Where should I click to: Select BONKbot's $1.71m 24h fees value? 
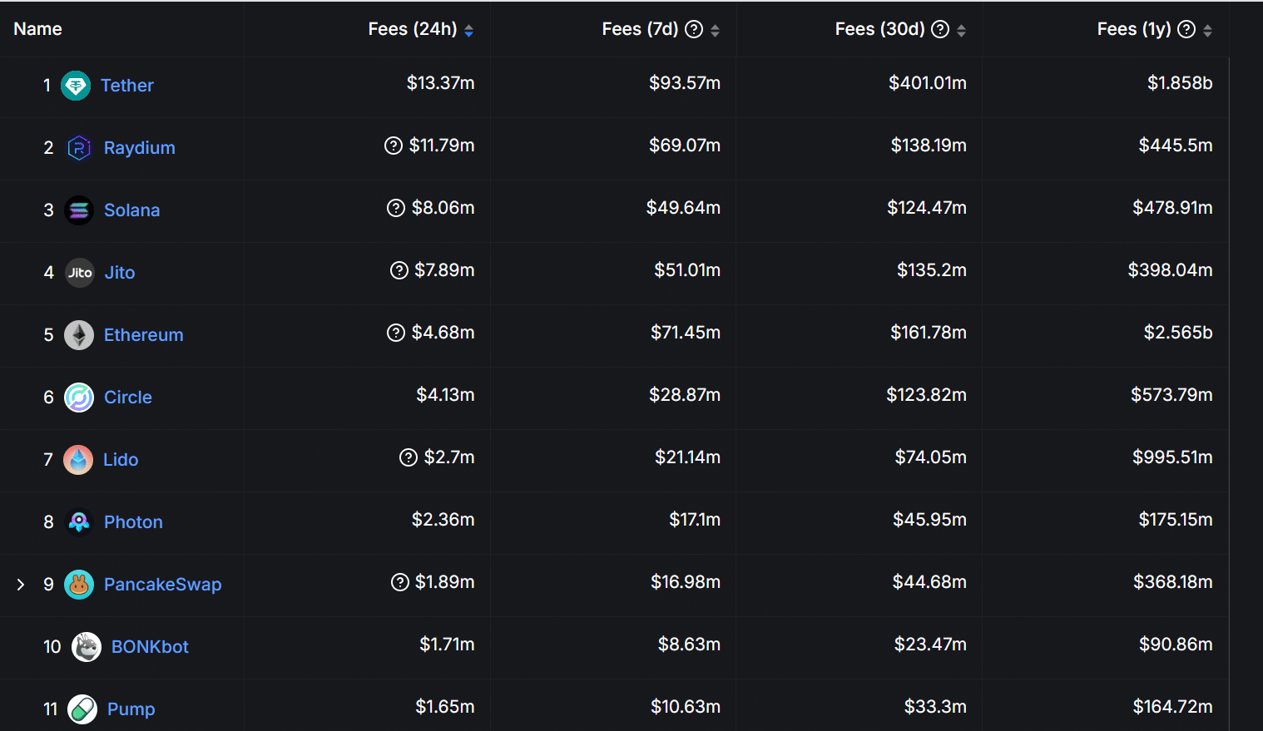coord(447,645)
